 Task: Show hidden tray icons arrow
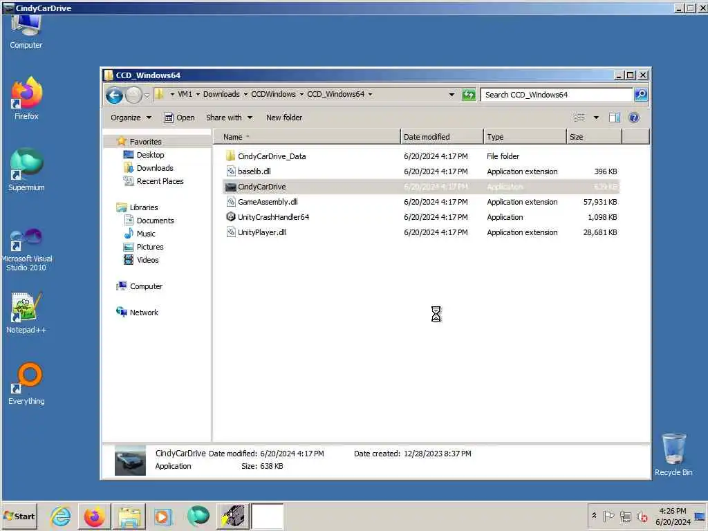click(x=594, y=516)
